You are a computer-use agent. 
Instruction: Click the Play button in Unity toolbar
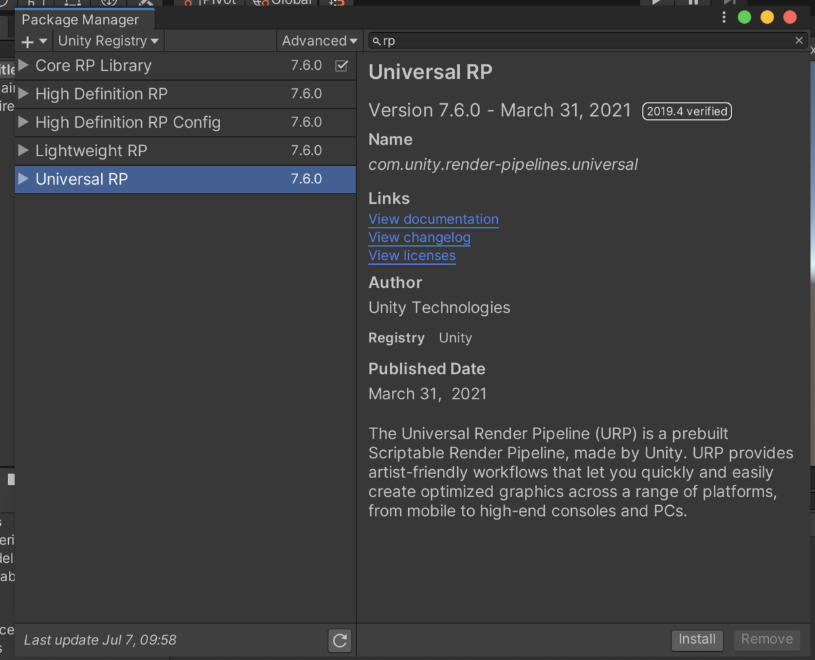tap(655, 3)
